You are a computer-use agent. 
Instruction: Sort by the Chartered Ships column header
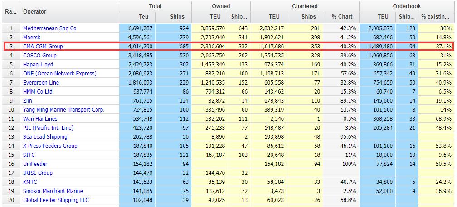tap(305, 17)
